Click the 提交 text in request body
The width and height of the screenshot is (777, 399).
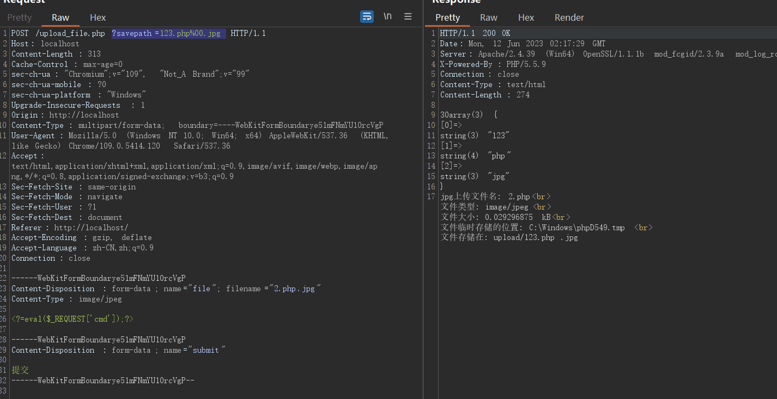point(20,370)
